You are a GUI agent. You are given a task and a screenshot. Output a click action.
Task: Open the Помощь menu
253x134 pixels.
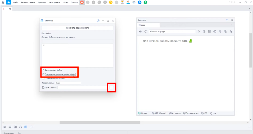click(x=74, y=2)
